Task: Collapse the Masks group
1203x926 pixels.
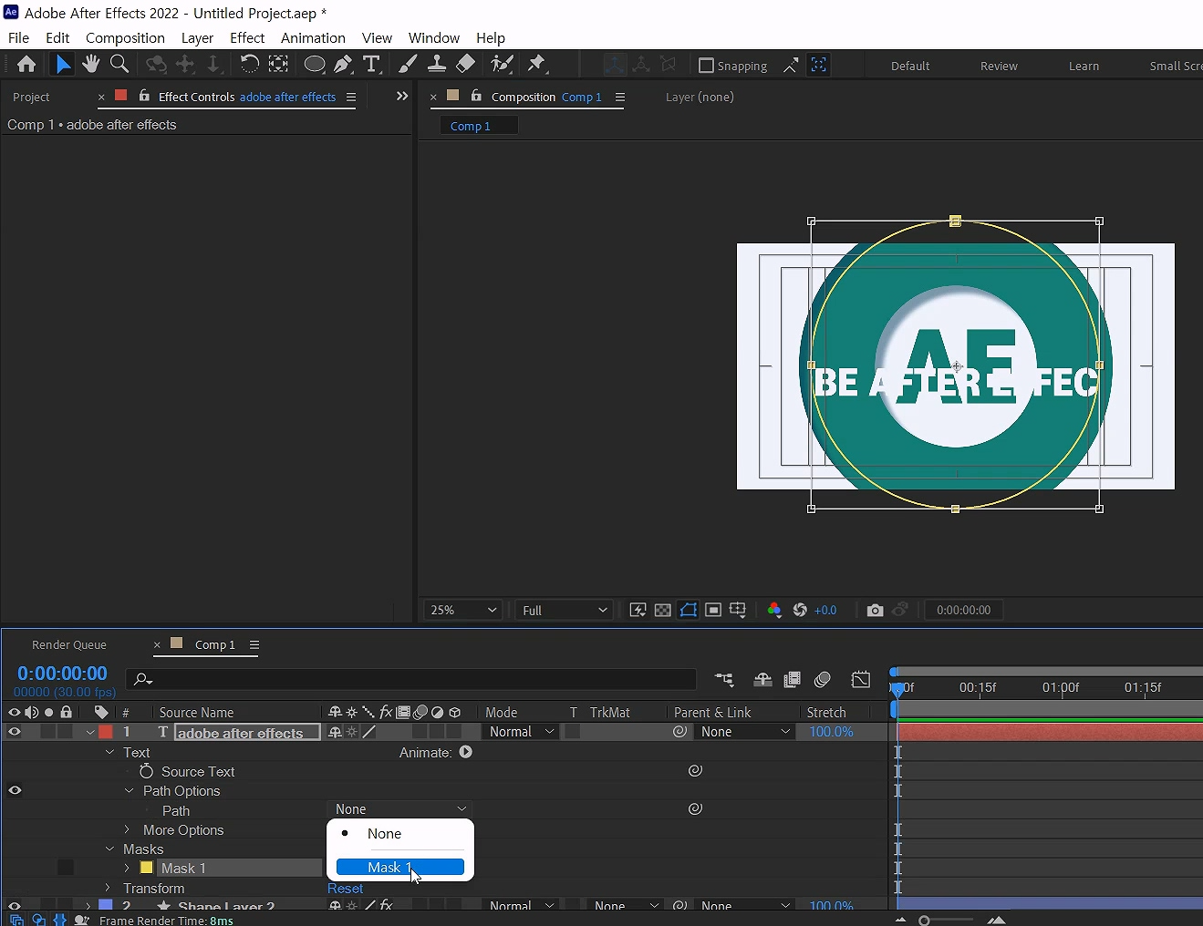Action: pyautogui.click(x=109, y=849)
